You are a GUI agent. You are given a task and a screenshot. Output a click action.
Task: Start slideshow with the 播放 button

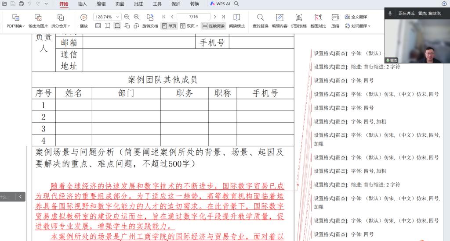(83, 18)
